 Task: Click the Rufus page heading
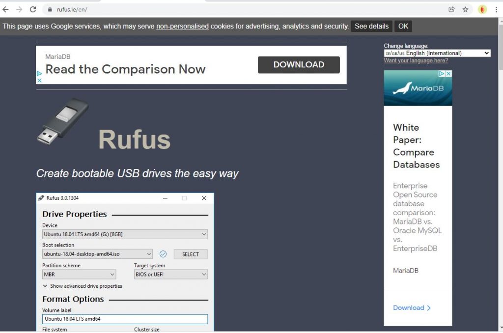135,139
